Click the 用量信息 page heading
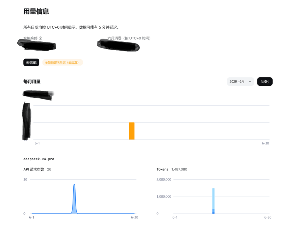Screen dimensions: 306x226 coord(36,11)
